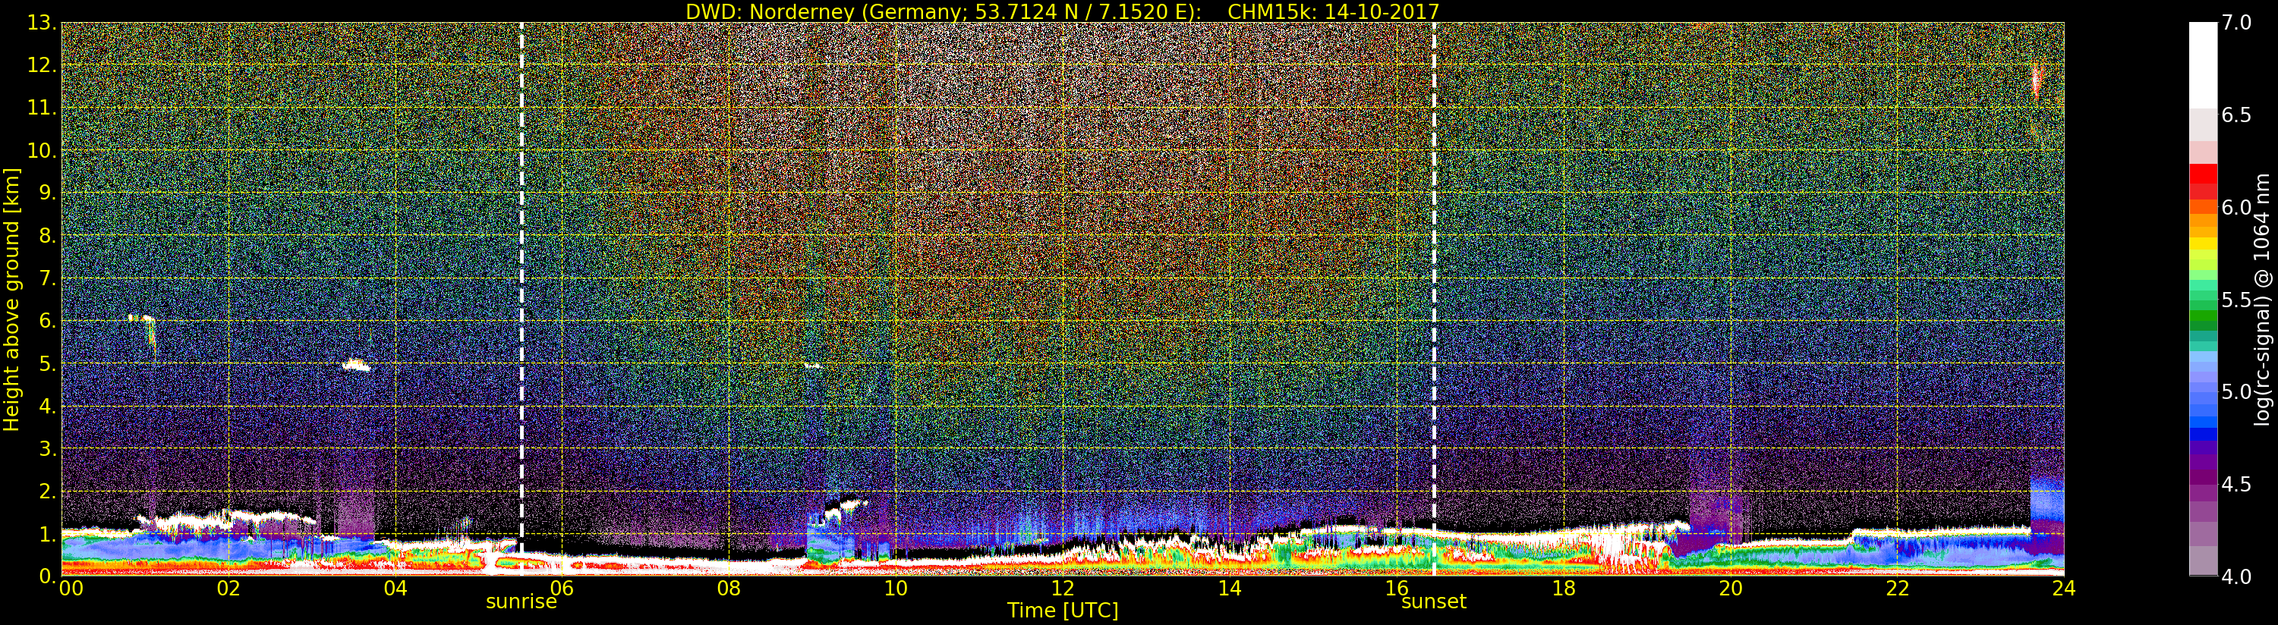Click the '12.' height axis tick label

pos(42,65)
